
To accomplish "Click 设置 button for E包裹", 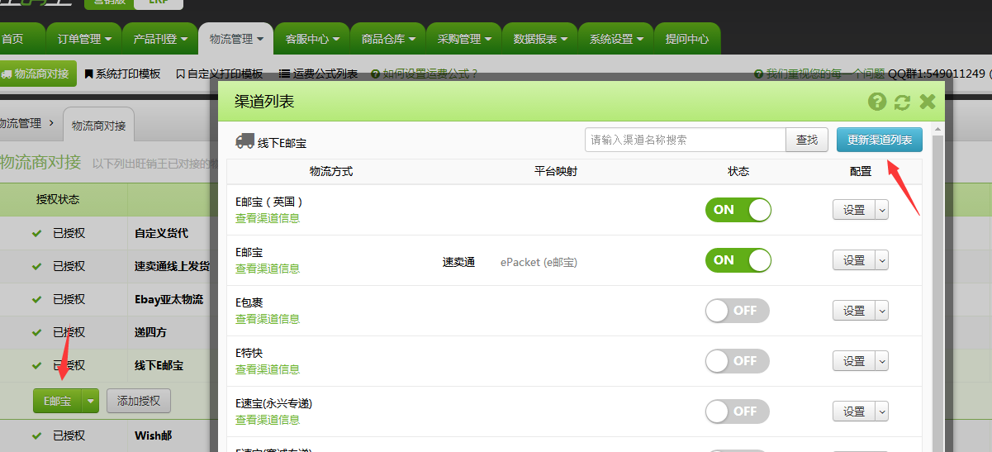I will [853, 311].
